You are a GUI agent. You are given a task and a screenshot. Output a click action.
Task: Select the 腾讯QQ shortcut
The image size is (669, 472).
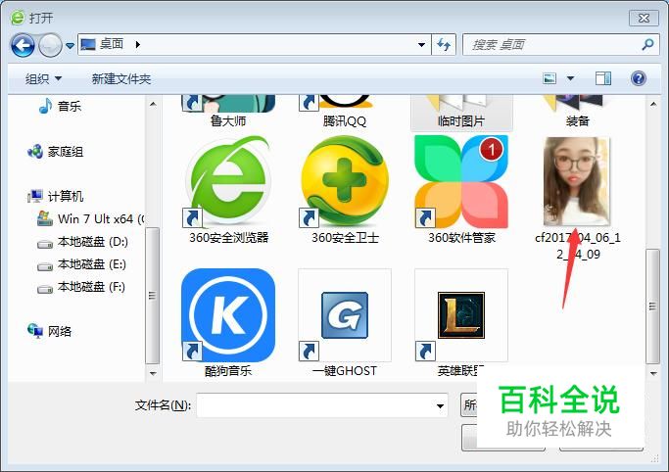click(345, 112)
